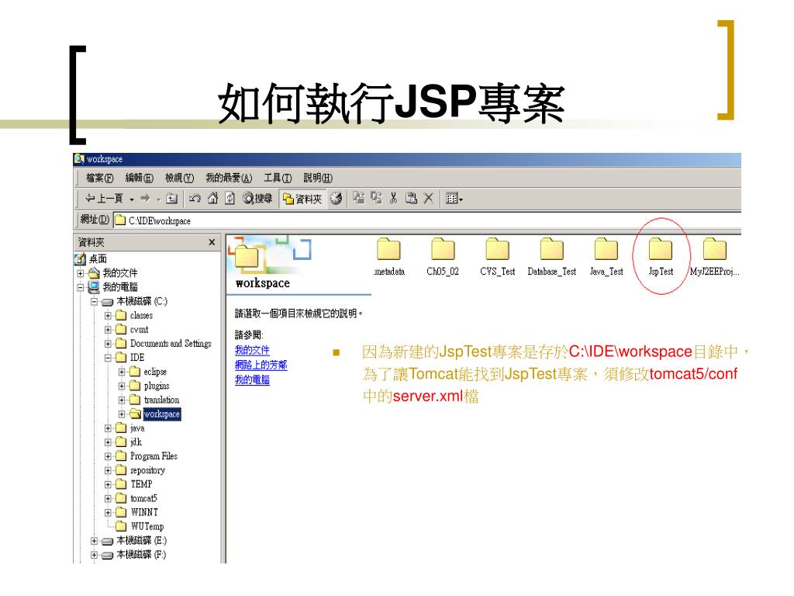Open the 檔案(F) menu
The image size is (794, 596).
coord(99,178)
